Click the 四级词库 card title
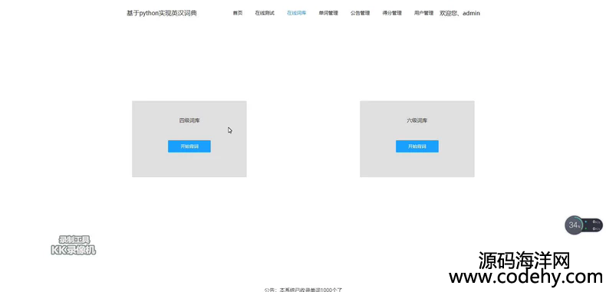Screen dimensions: 606x292 coord(189,120)
